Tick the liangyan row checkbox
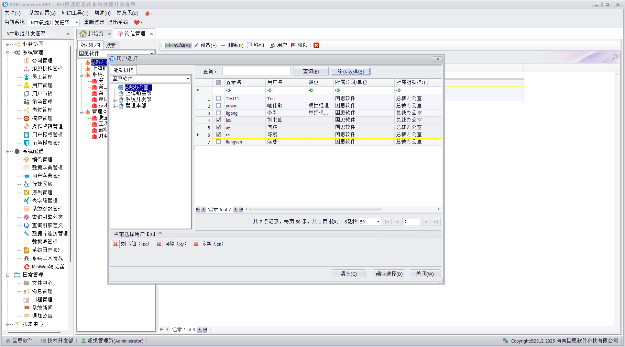Image resolution: width=625 pixels, height=347 pixels. point(218,142)
